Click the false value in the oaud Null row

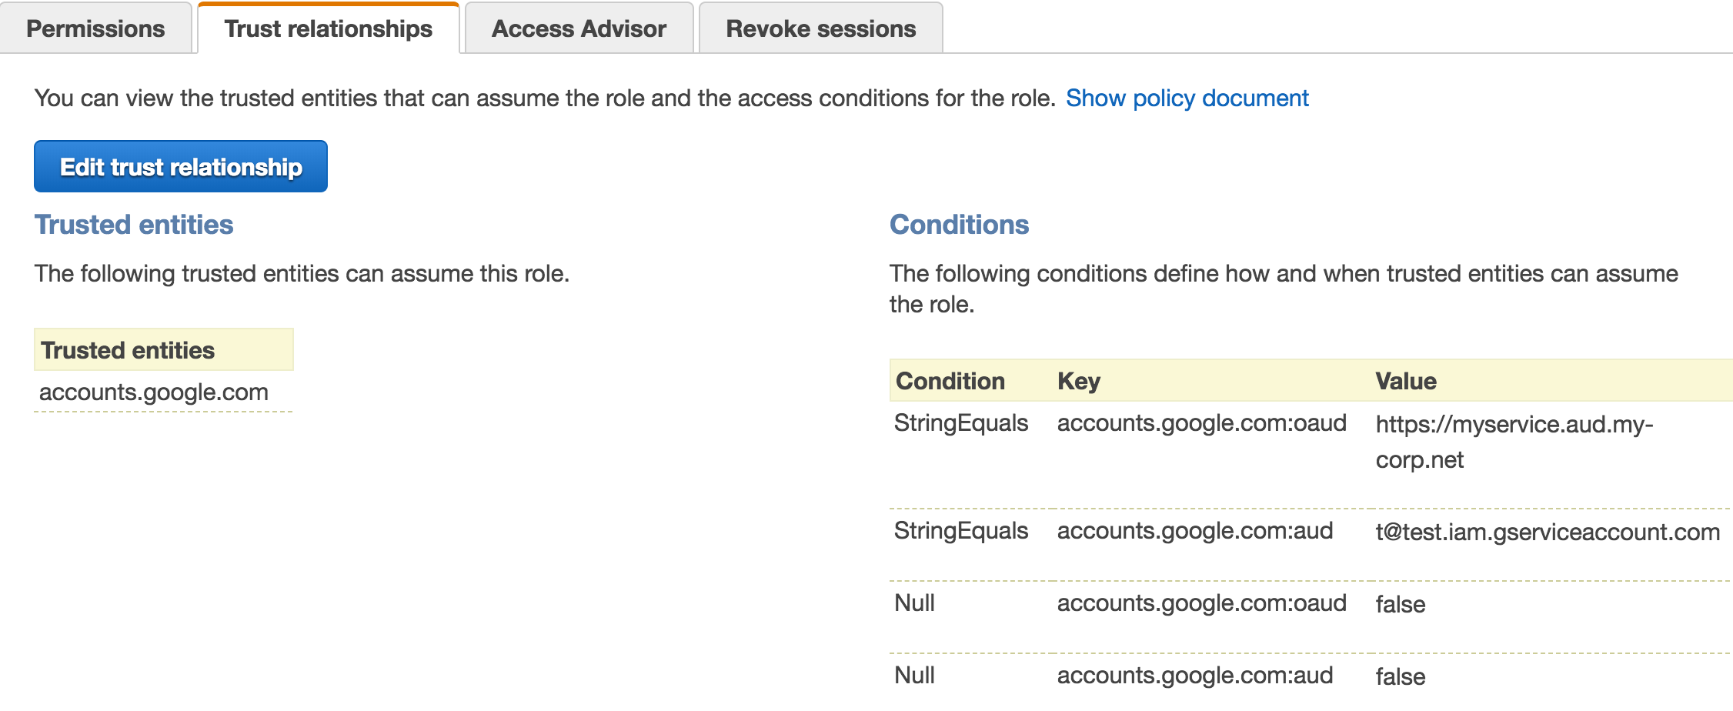(x=1400, y=604)
